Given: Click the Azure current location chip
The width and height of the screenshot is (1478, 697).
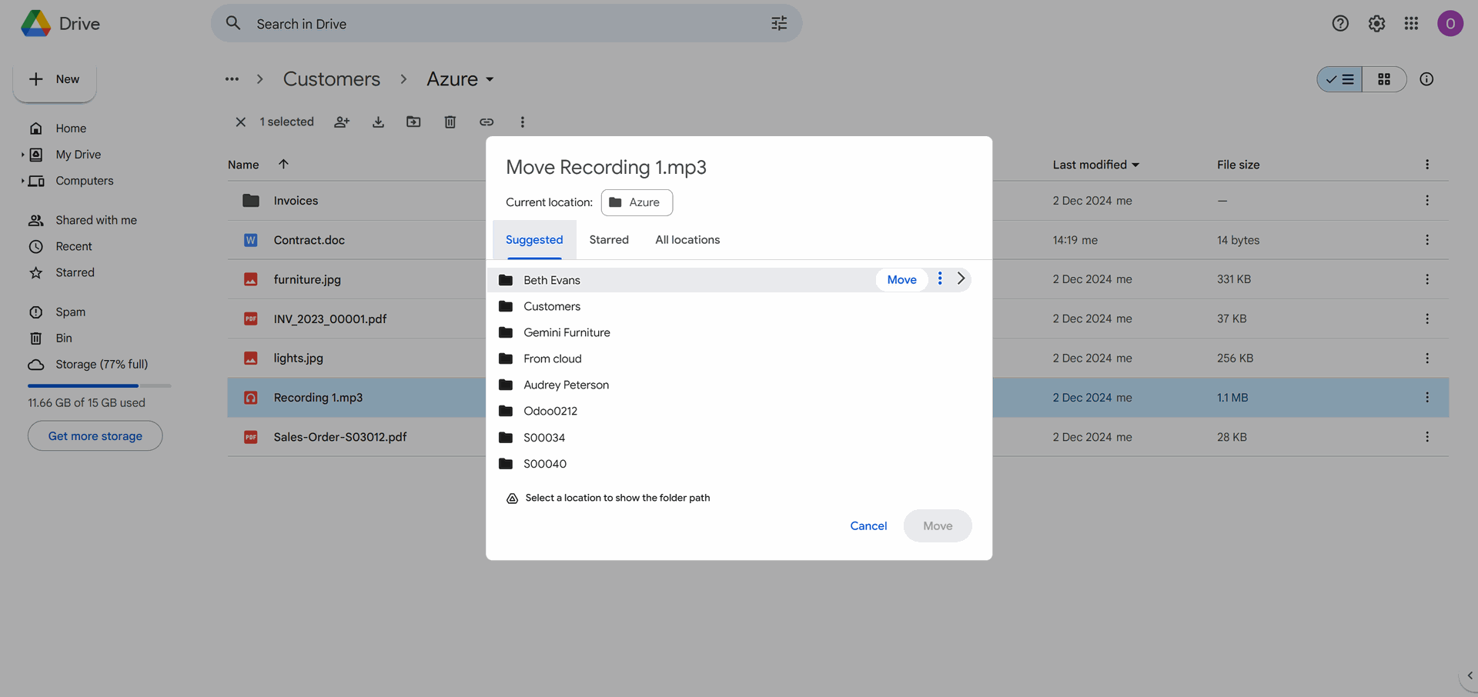Looking at the screenshot, I should (637, 202).
